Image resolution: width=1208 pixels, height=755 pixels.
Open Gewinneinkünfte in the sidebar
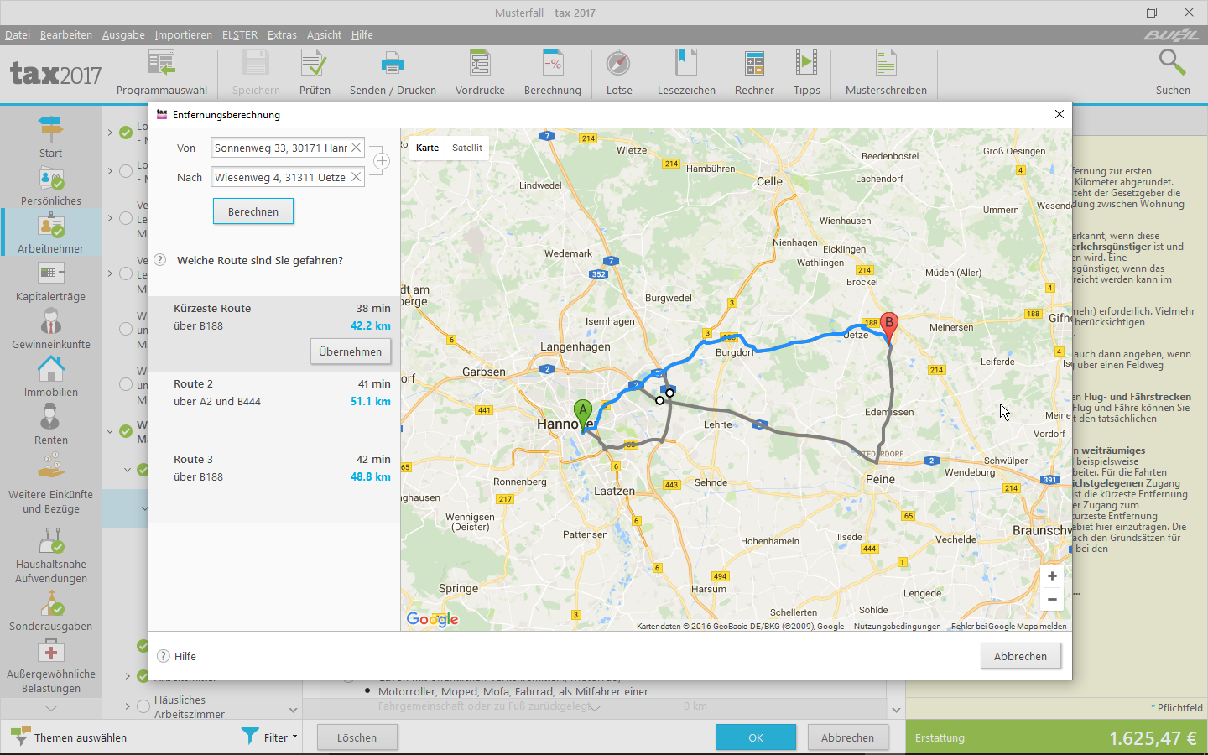[51, 330]
